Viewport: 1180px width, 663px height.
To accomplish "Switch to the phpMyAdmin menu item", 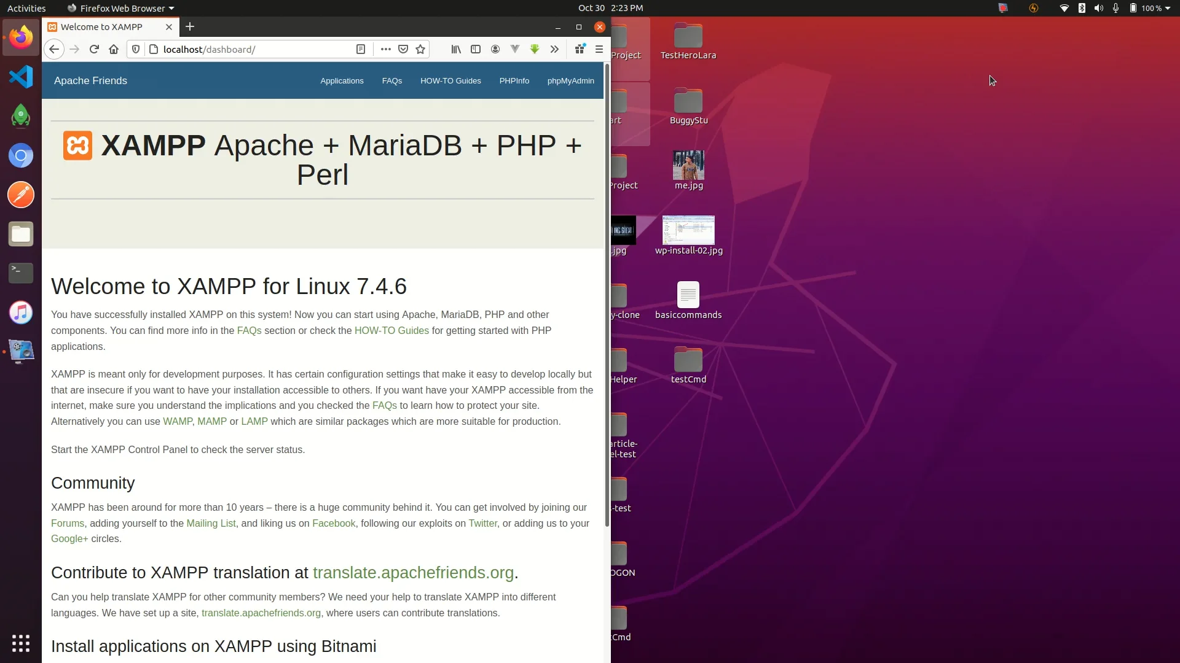I will coord(570,80).
